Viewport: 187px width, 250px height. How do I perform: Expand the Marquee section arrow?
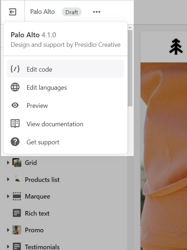[x=8, y=196]
